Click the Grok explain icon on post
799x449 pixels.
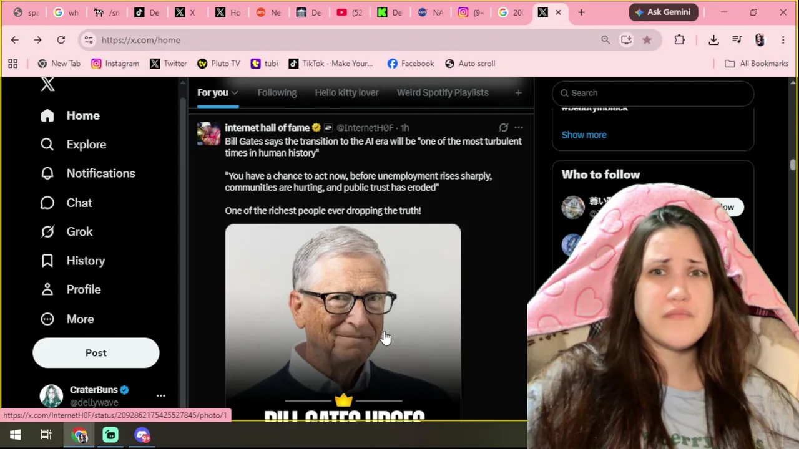click(504, 128)
